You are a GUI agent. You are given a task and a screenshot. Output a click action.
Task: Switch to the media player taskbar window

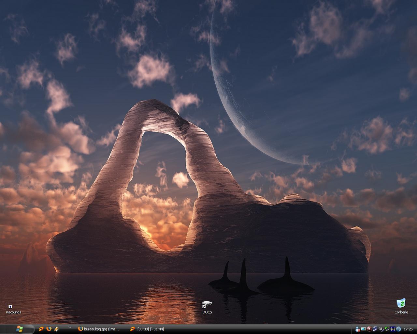pyautogui.click(x=147, y=329)
